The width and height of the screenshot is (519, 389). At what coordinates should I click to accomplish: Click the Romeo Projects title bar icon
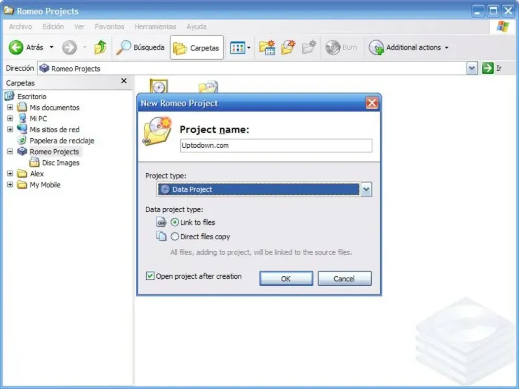tap(8, 10)
